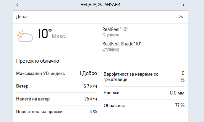Image resolution: width=204 pixels, height=122 pixels.
Task: Click the RealFeel Shade 10° label
Action: coord(122,44)
